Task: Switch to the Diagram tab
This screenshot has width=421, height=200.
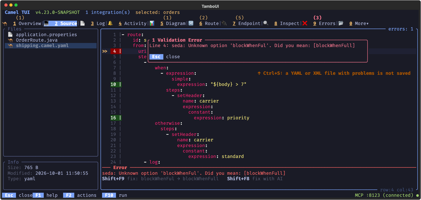Action: point(173,23)
